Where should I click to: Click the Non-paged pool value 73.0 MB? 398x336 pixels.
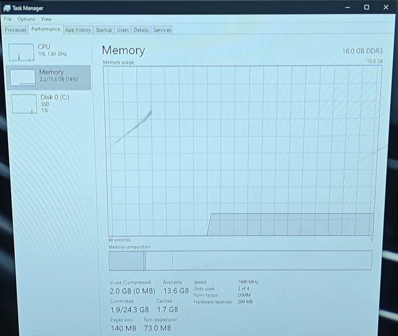click(x=157, y=328)
